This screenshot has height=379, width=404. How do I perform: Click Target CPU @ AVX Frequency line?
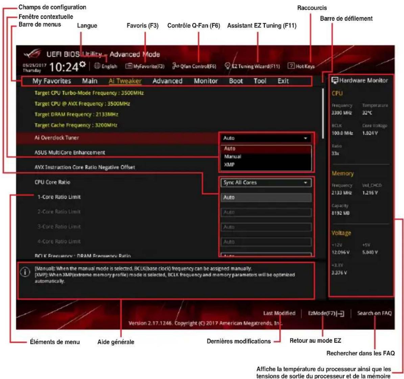pos(82,104)
